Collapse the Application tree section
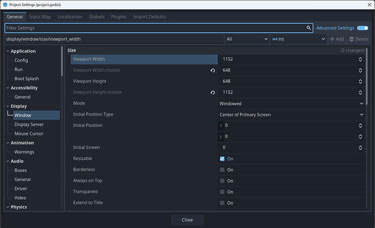The width and height of the screenshot is (375, 228). 8,51
